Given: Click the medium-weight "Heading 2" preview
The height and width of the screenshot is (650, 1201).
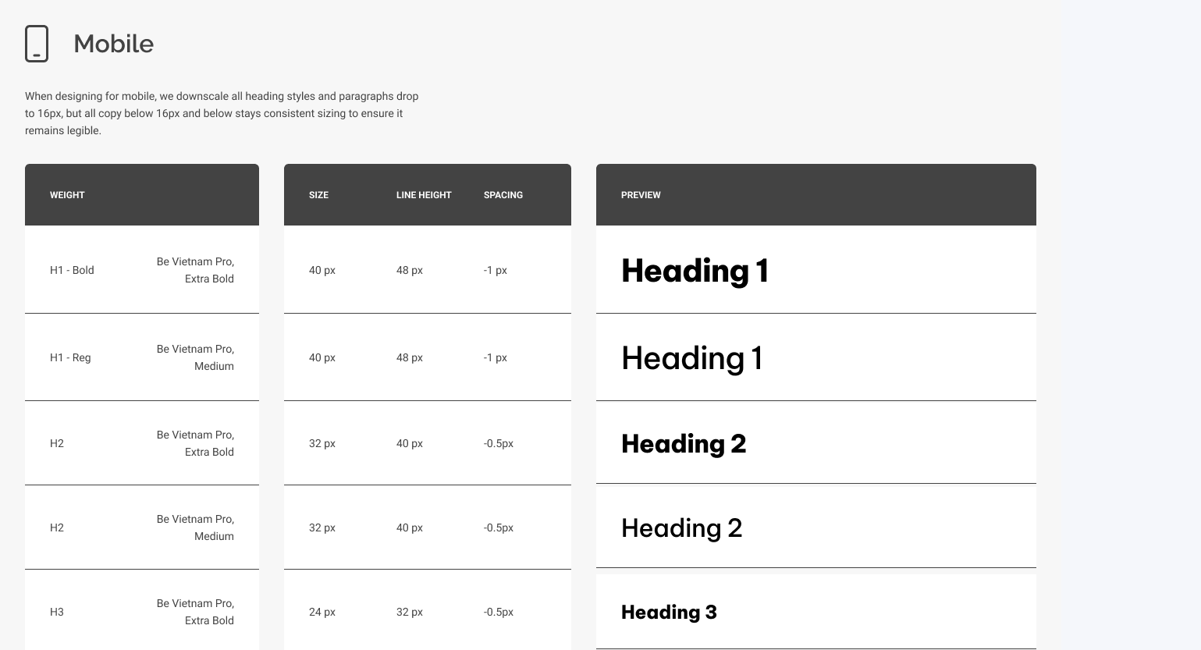Looking at the screenshot, I should pyautogui.click(x=681, y=528).
